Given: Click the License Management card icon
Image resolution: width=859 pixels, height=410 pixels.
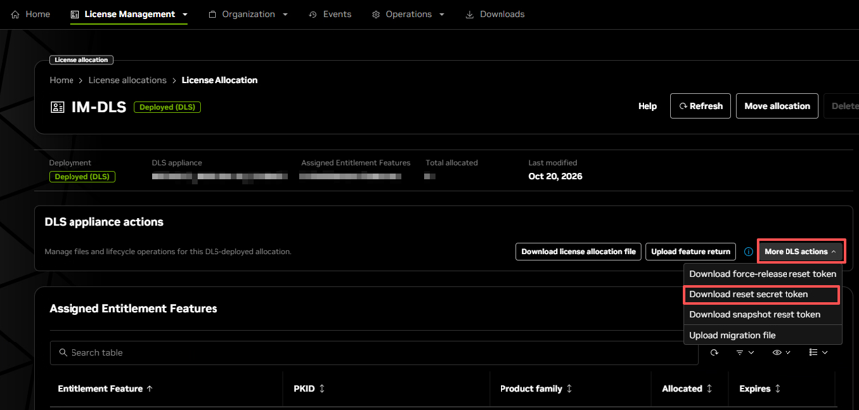Looking at the screenshot, I should pyautogui.click(x=75, y=14).
